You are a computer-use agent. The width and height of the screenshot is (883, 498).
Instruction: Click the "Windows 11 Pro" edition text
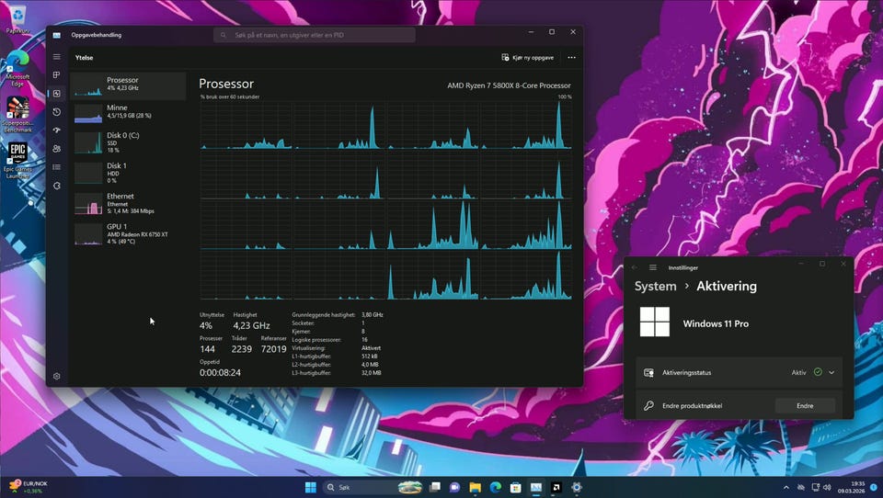(716, 323)
